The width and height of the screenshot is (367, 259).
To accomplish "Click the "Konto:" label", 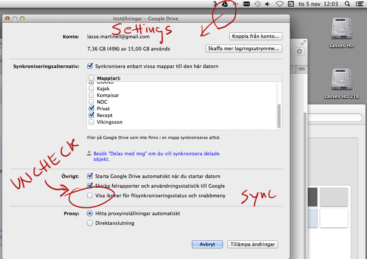I will coord(71,36).
